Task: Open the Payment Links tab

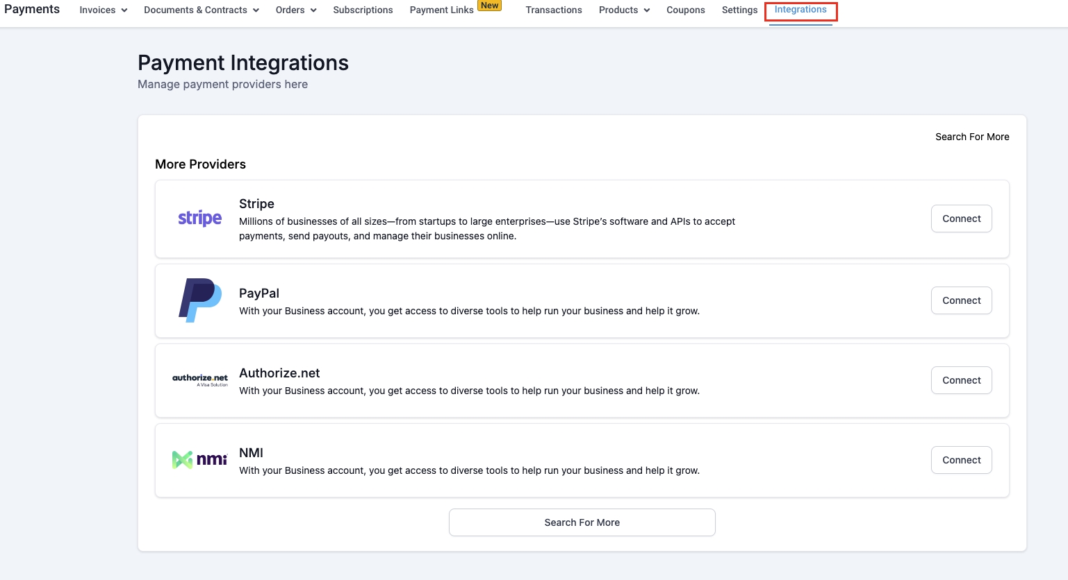Action: (441, 10)
